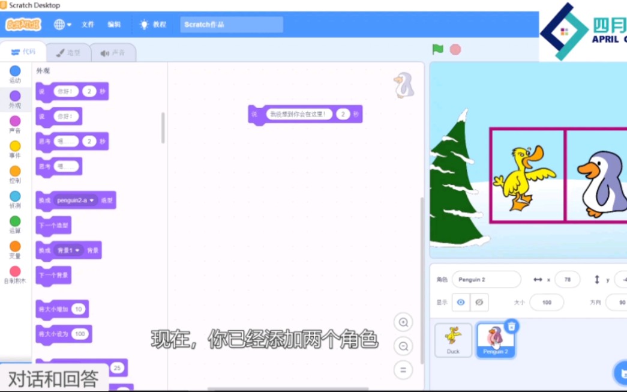Click the red stop sign button
Screen dimensions: 627x392
coord(455,50)
